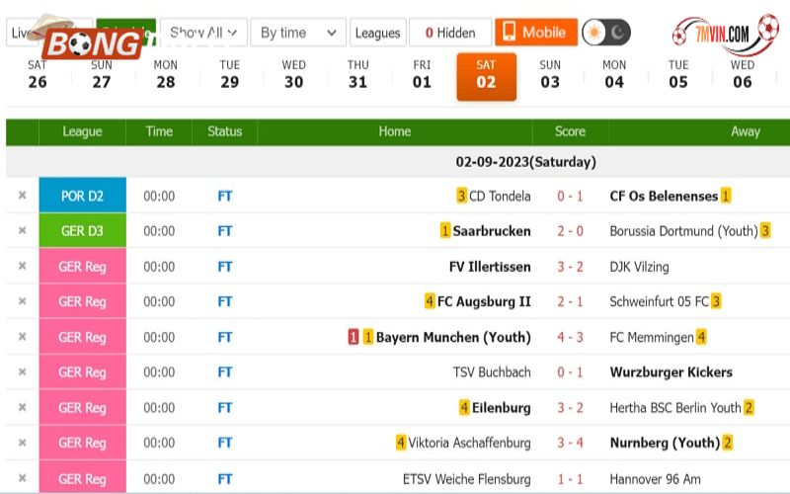Click the Bayern Munchen red card icon

pyautogui.click(x=354, y=337)
